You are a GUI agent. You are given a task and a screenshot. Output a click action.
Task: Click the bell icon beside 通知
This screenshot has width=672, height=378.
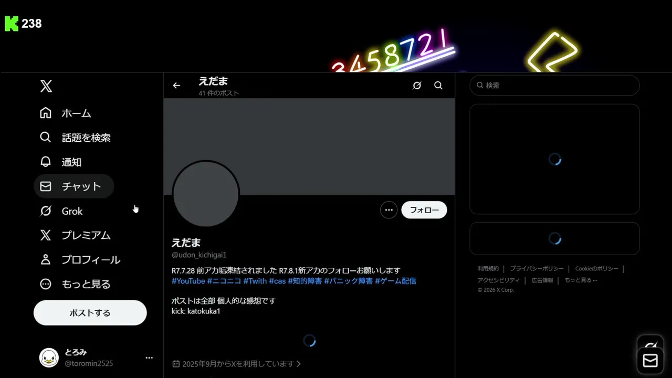[x=46, y=162]
